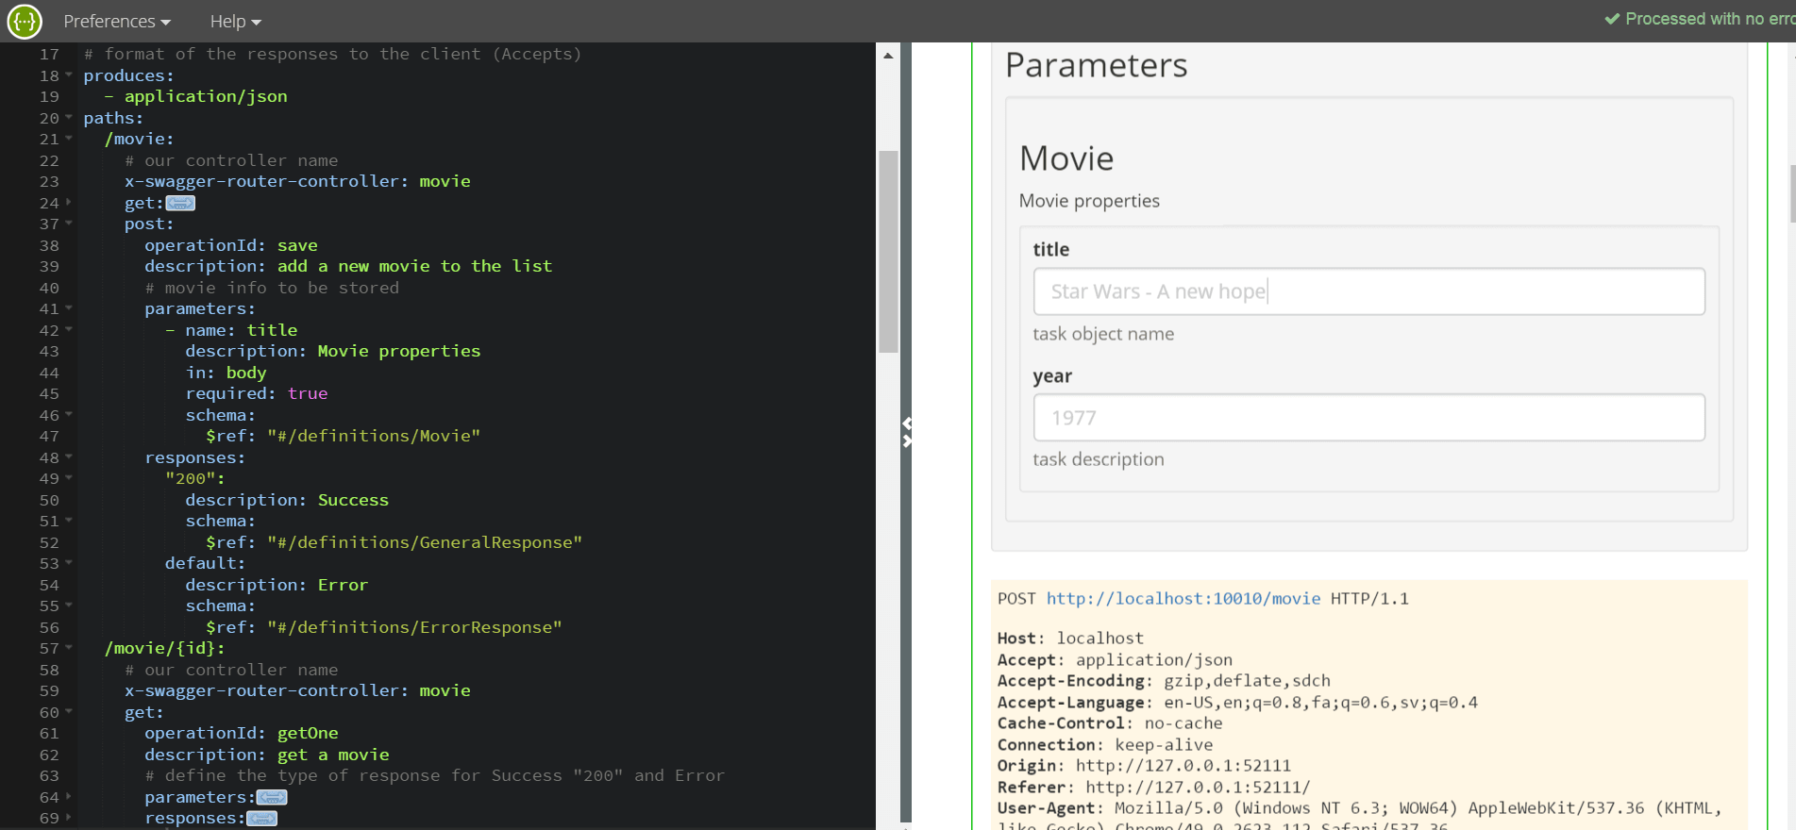This screenshot has height=830, width=1796.
Task: Expand the folded get block icon
Action: click(x=180, y=203)
